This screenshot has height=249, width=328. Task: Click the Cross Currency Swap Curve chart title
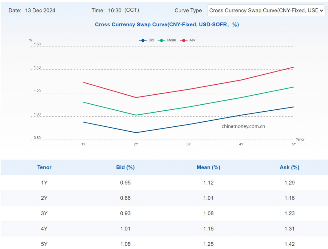pos(167,24)
